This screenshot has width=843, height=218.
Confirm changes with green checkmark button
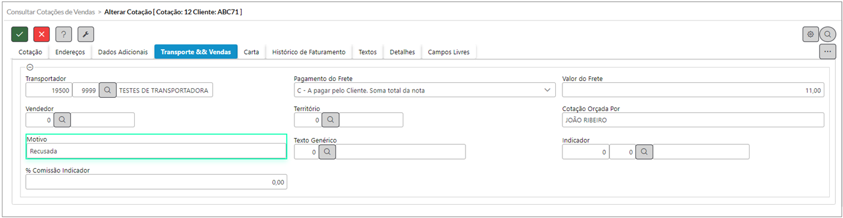click(x=20, y=34)
